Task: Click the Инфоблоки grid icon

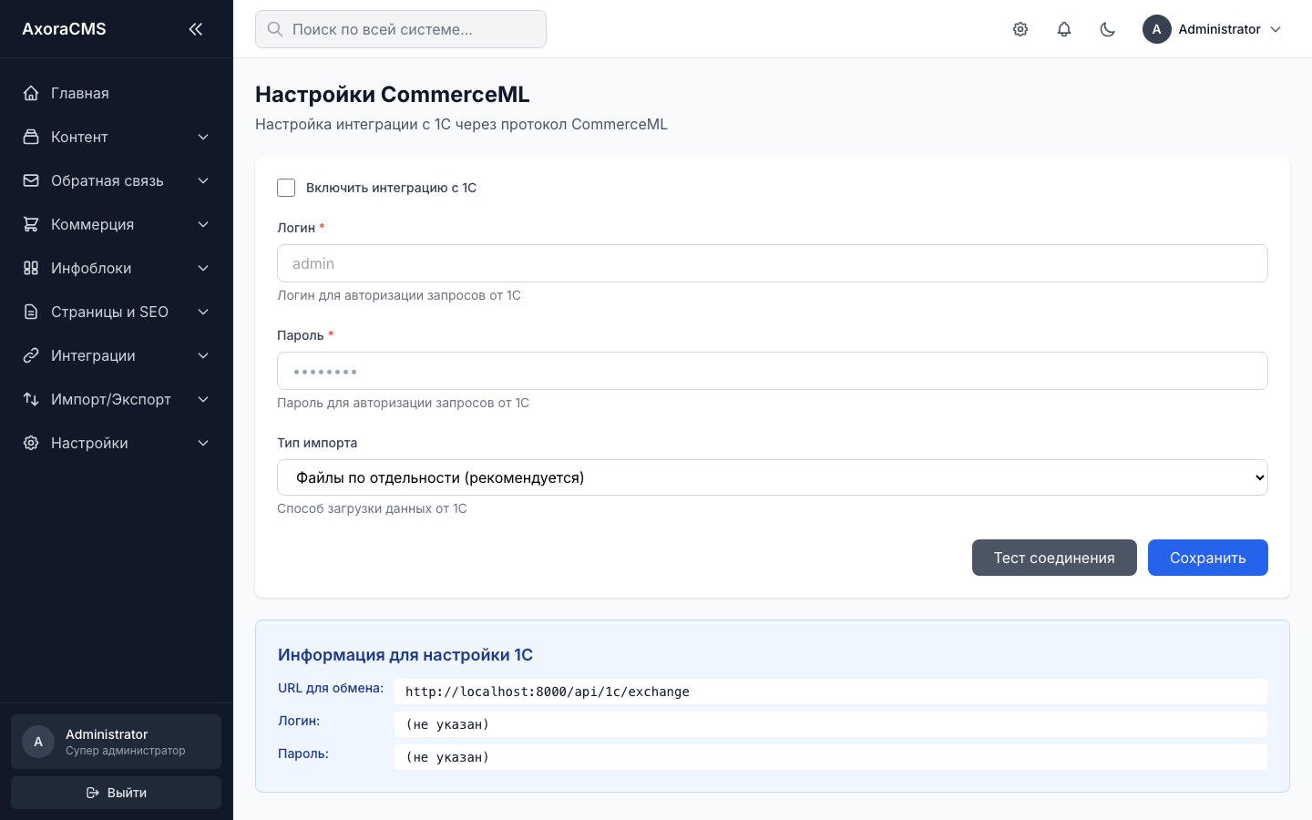Action: (31, 268)
